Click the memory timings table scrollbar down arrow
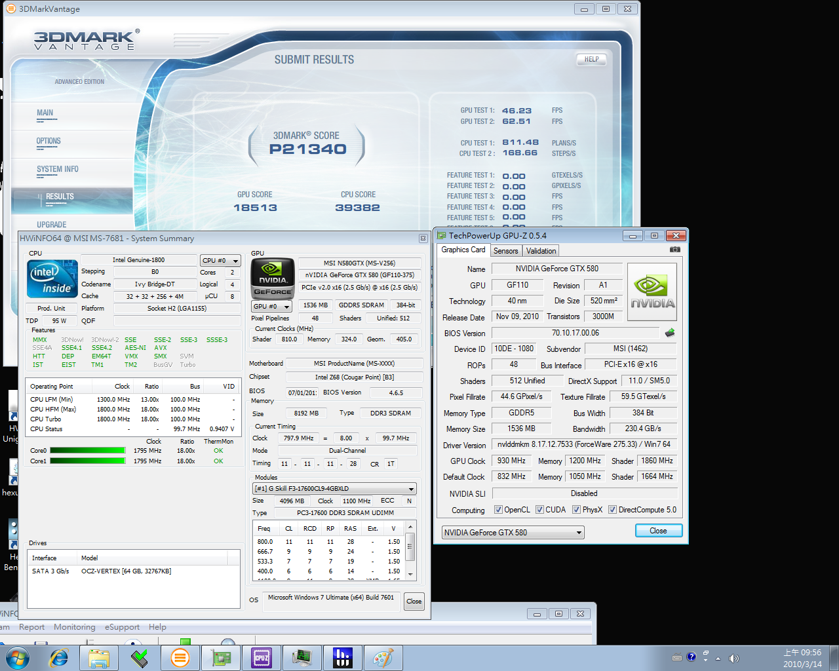The width and height of the screenshot is (839, 671). coord(410,575)
